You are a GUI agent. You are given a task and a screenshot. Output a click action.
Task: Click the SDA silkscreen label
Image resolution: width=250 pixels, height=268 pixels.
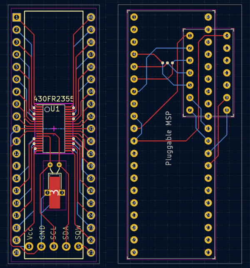(65, 233)
